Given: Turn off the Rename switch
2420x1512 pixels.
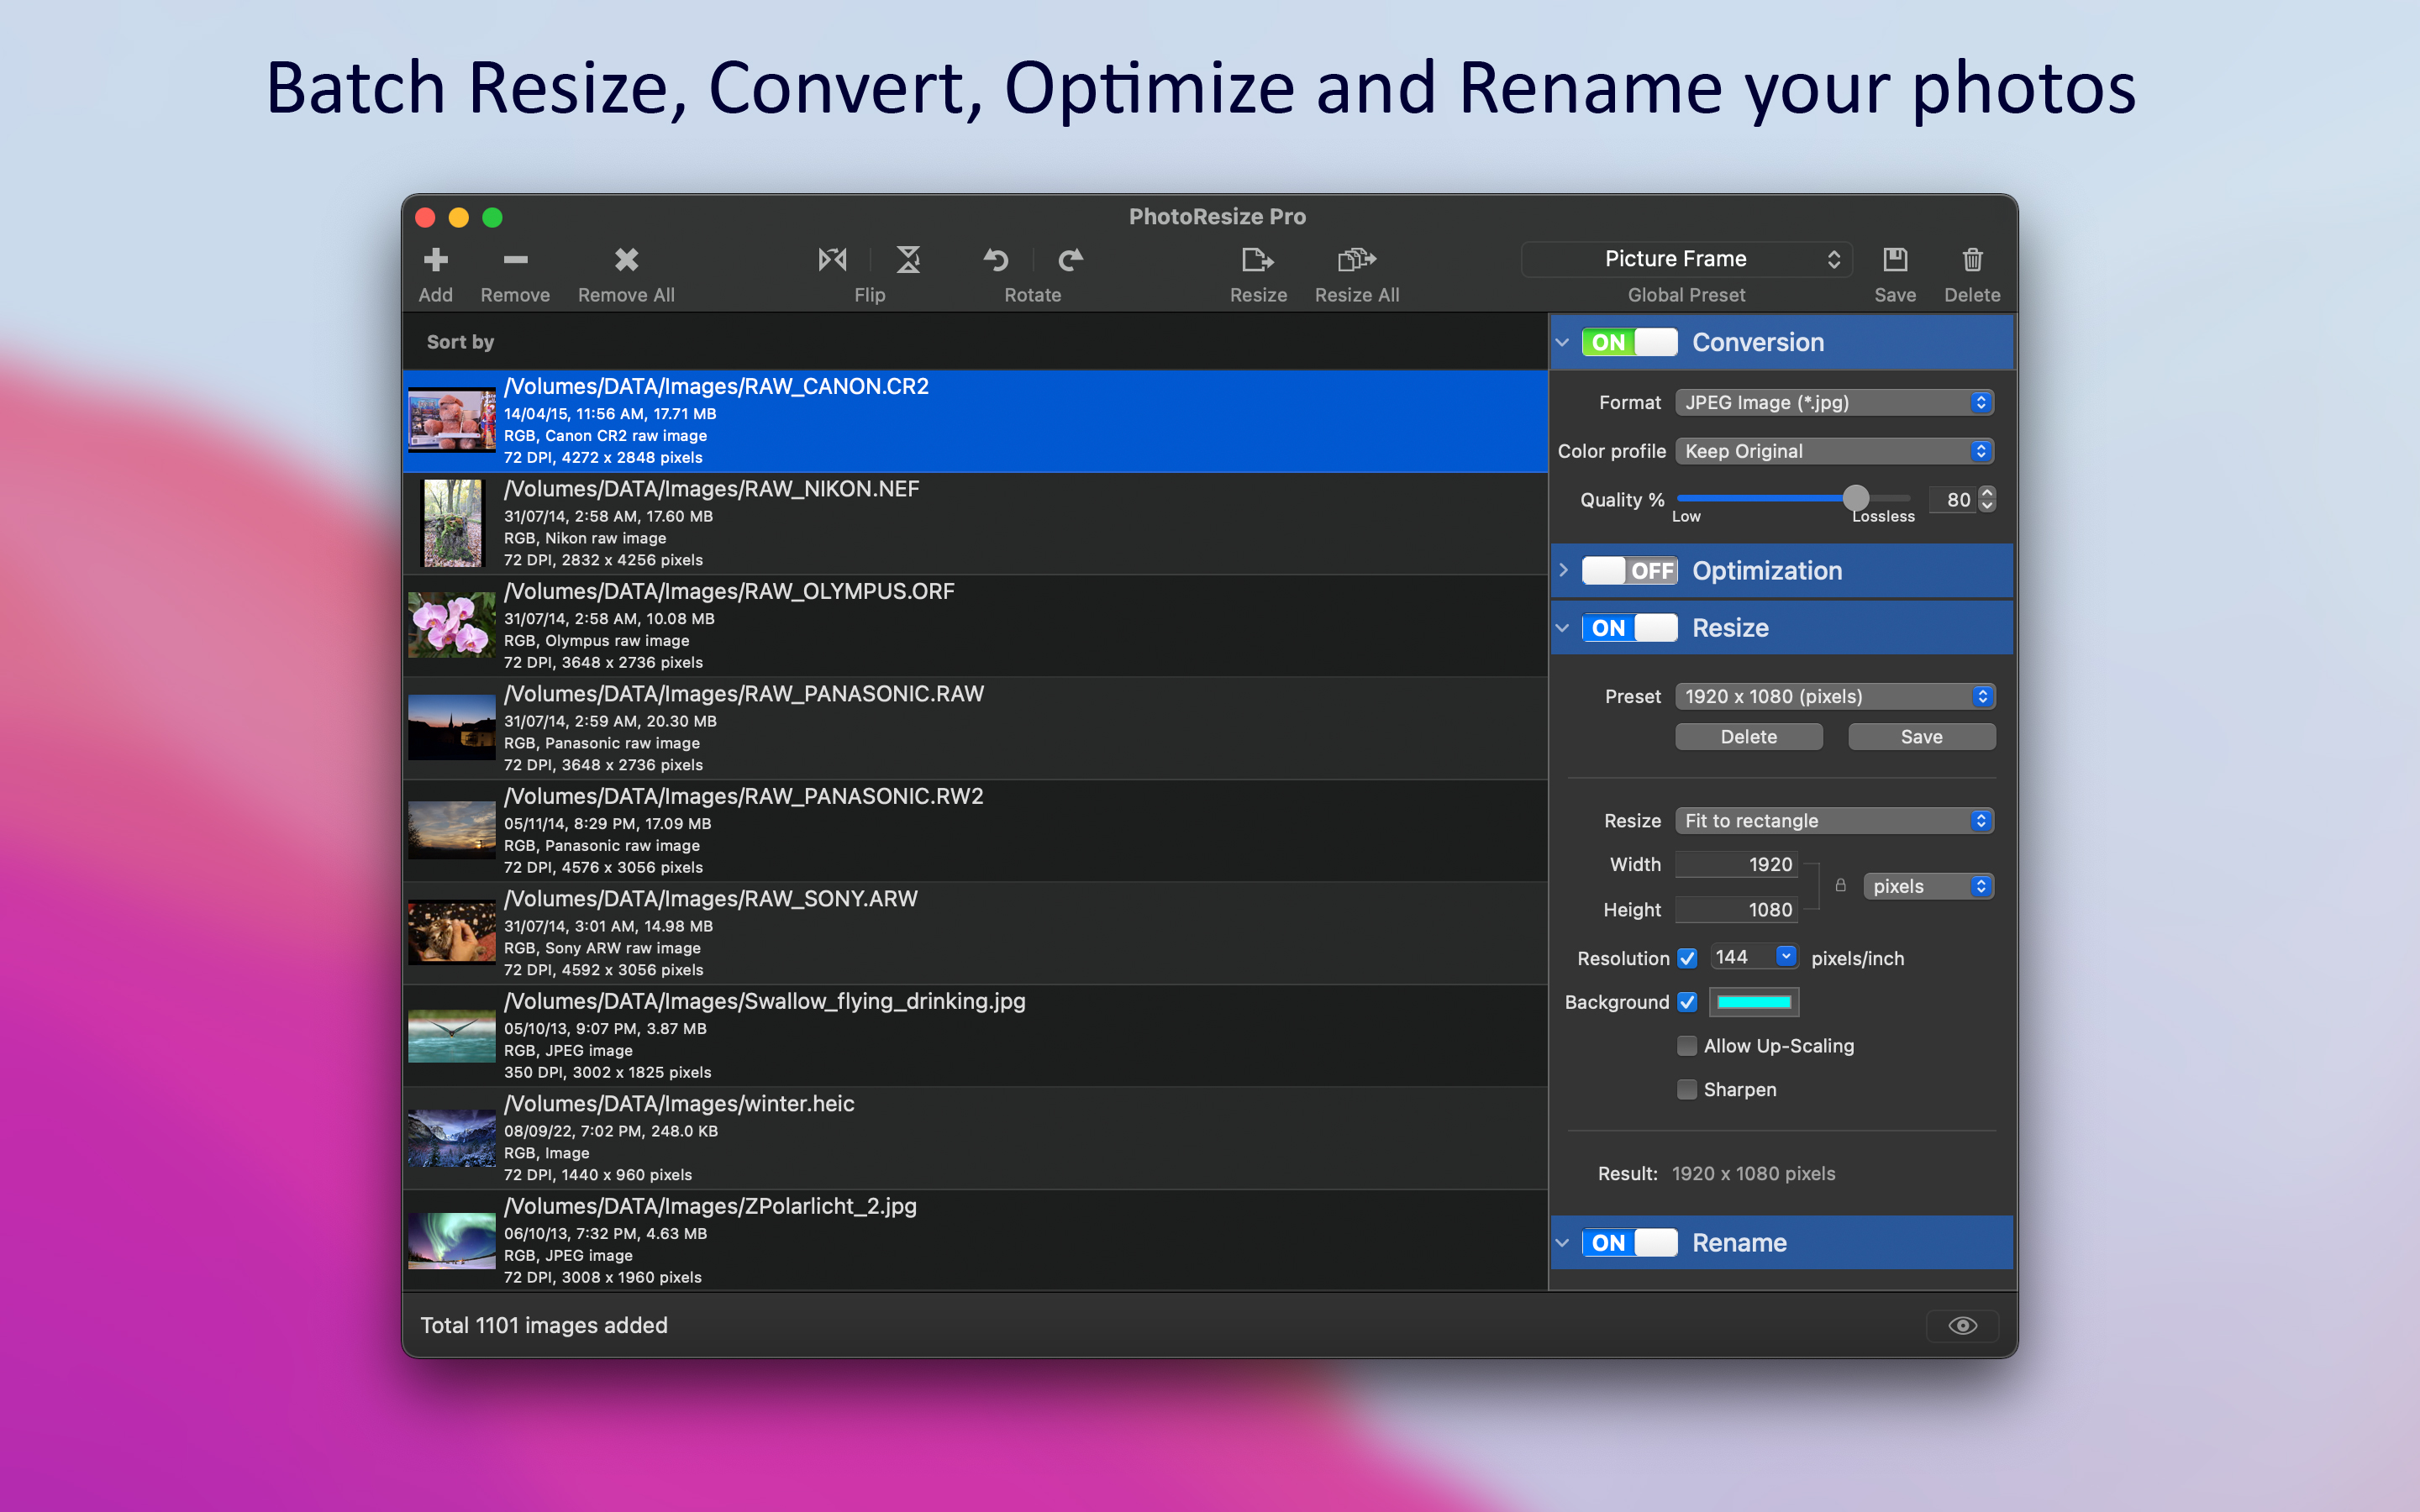Looking at the screenshot, I should point(1629,1243).
